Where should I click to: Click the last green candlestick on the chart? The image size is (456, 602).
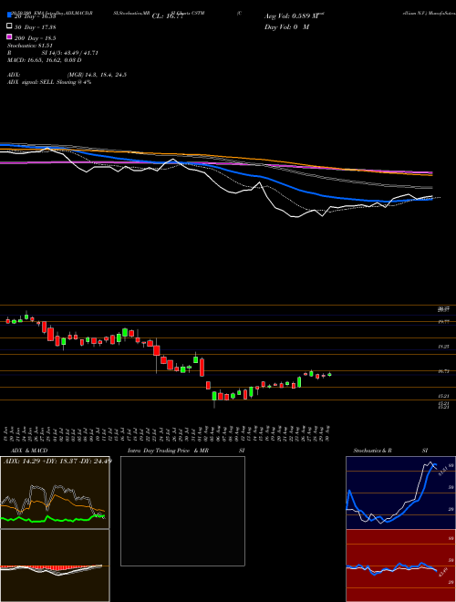point(329,374)
